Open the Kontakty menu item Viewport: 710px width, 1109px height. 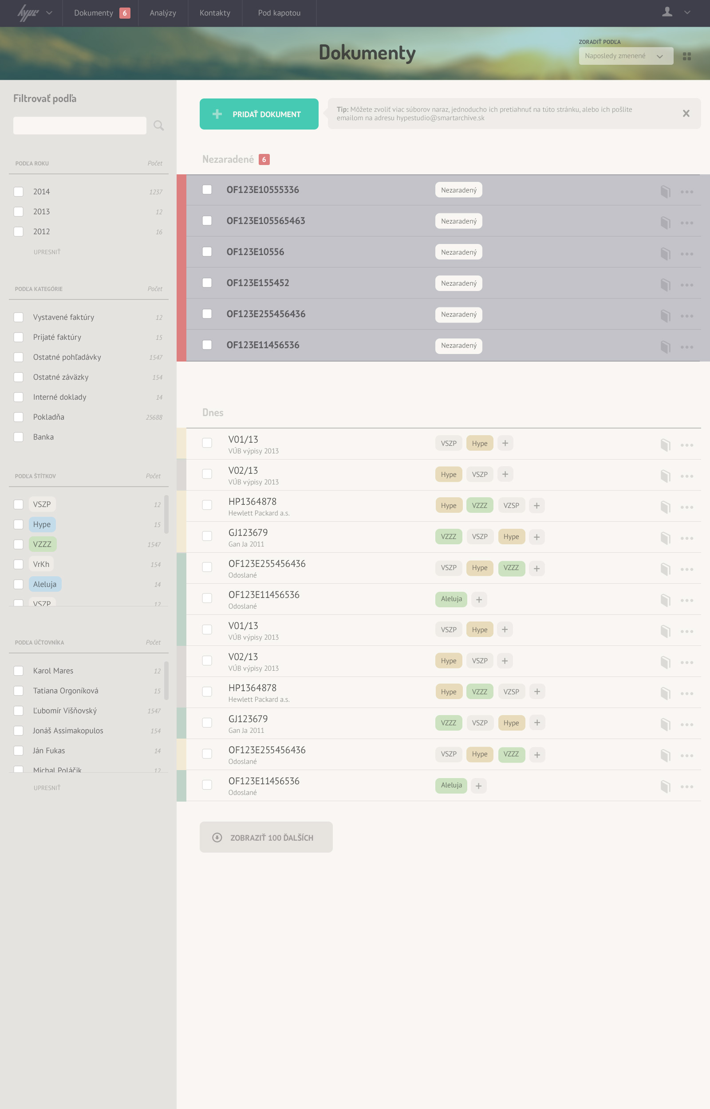215,13
